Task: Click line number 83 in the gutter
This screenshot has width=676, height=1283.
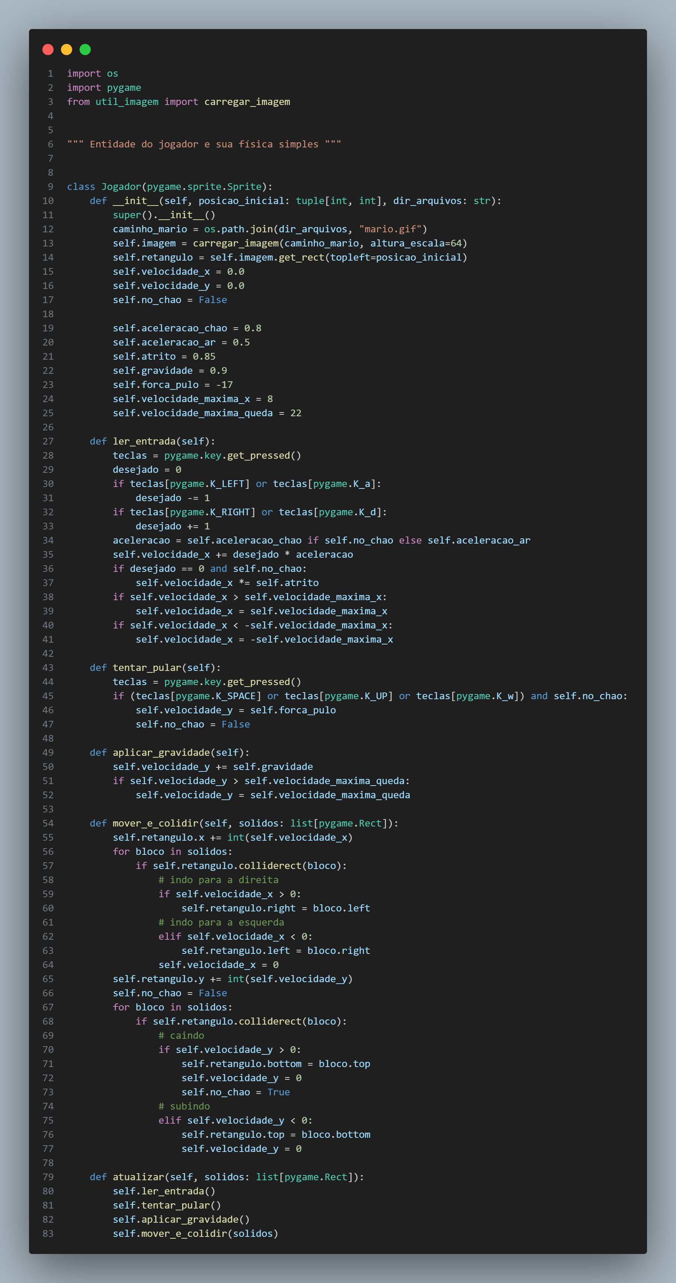Action: pyautogui.click(x=48, y=1233)
